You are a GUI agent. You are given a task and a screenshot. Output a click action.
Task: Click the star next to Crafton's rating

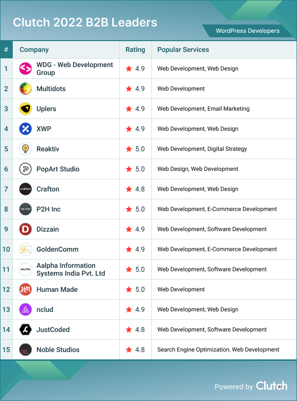pyautogui.click(x=129, y=189)
